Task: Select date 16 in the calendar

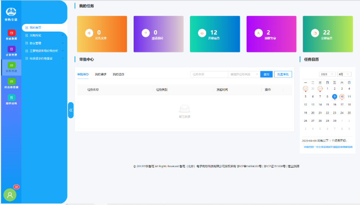Action: 334,105
